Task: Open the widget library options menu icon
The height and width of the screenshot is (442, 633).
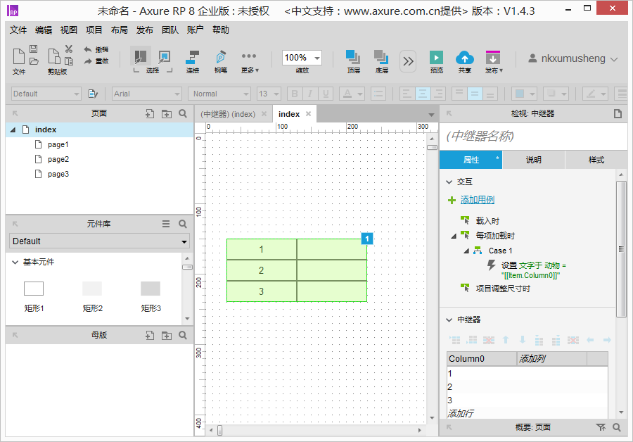Action: 166,224
